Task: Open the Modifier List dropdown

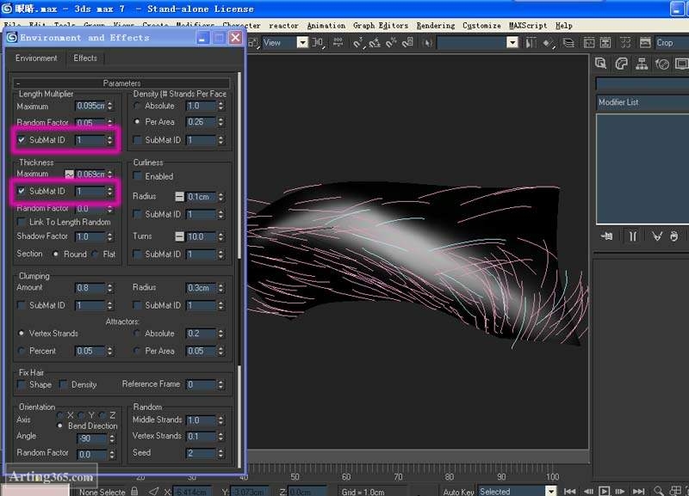Action: (642, 102)
